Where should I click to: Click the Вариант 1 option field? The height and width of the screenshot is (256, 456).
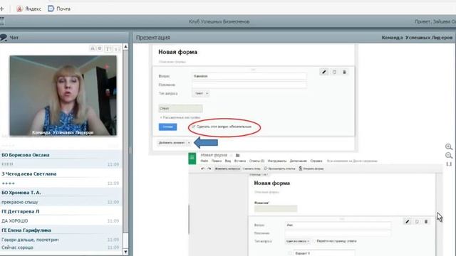pos(324,253)
